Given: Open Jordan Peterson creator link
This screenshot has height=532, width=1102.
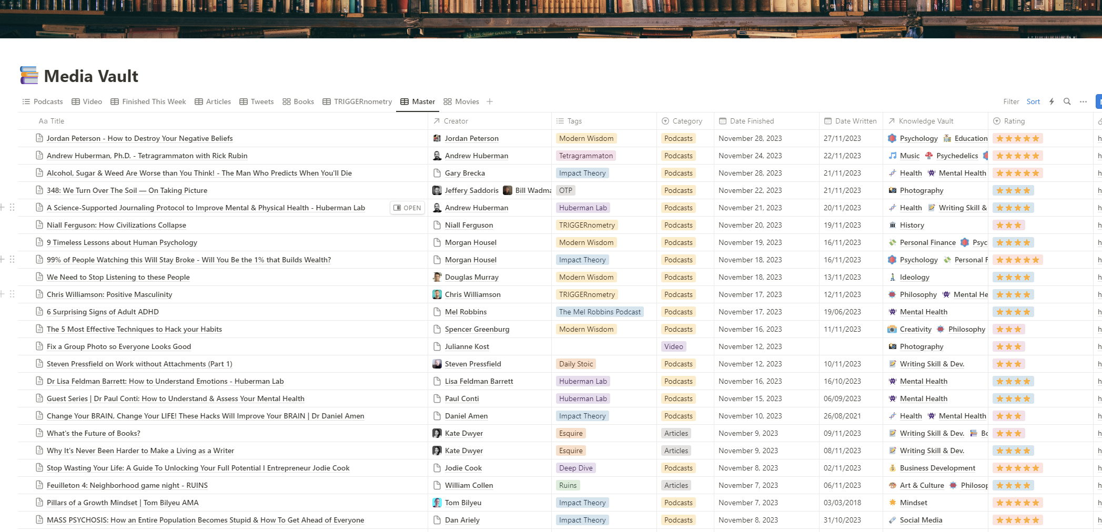Looking at the screenshot, I should 471,138.
